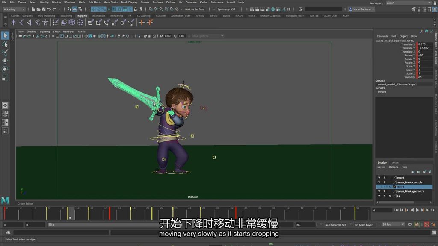Viewport: 438px width, 246px height.
Task: Click the Lattice deformer shelf icon
Action: (x=72, y=22)
